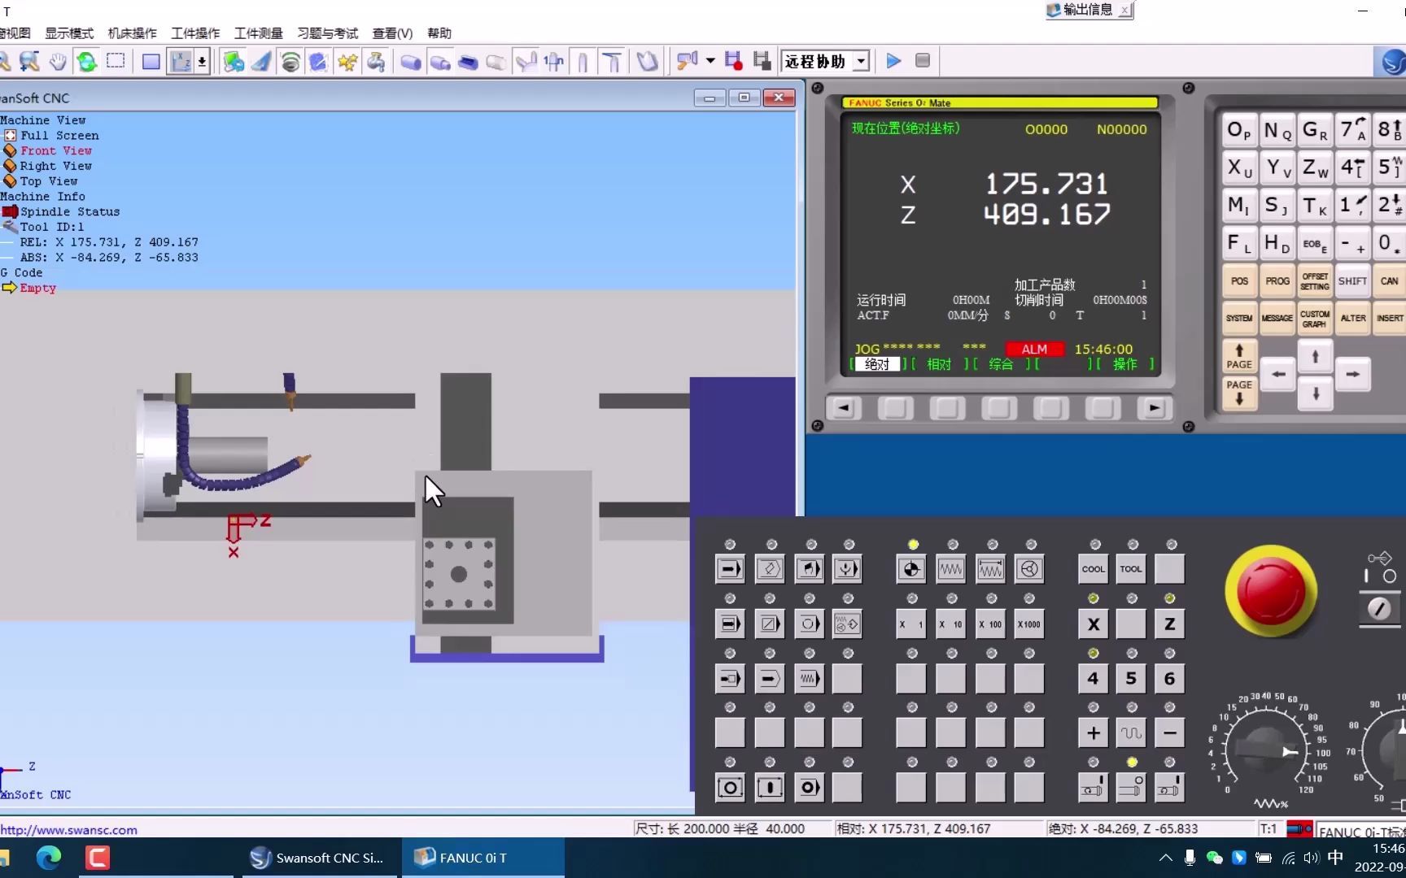1406x878 pixels.
Task: Turn the feed override rotary knob
Action: tap(1266, 750)
